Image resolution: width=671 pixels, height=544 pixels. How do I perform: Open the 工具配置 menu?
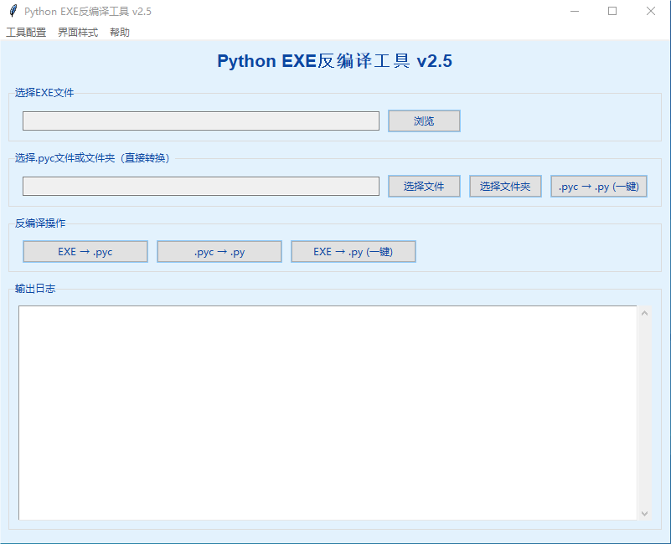[26, 33]
